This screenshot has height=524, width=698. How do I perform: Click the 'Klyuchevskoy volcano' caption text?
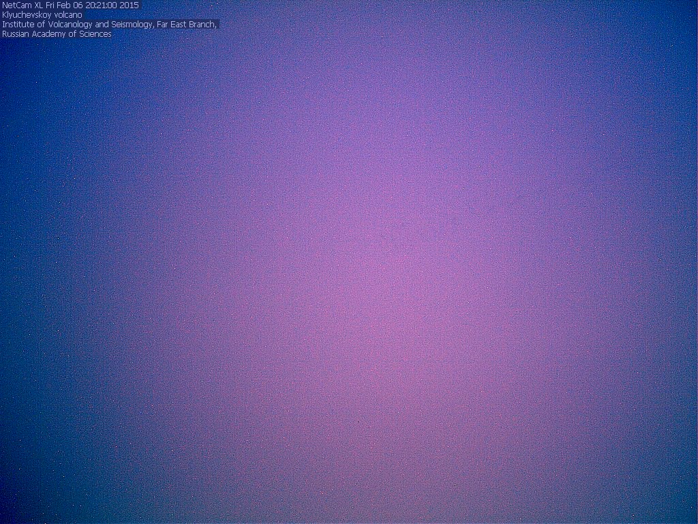(x=42, y=15)
